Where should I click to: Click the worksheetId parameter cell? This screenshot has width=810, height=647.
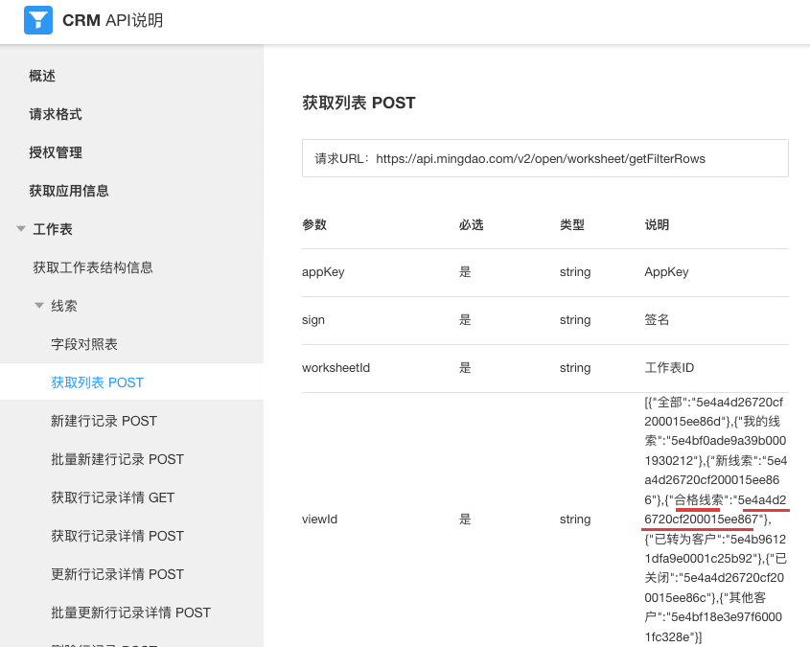336,368
